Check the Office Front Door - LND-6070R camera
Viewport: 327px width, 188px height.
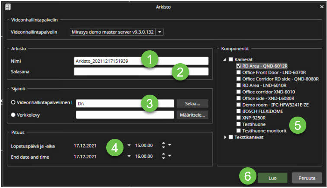click(239, 73)
